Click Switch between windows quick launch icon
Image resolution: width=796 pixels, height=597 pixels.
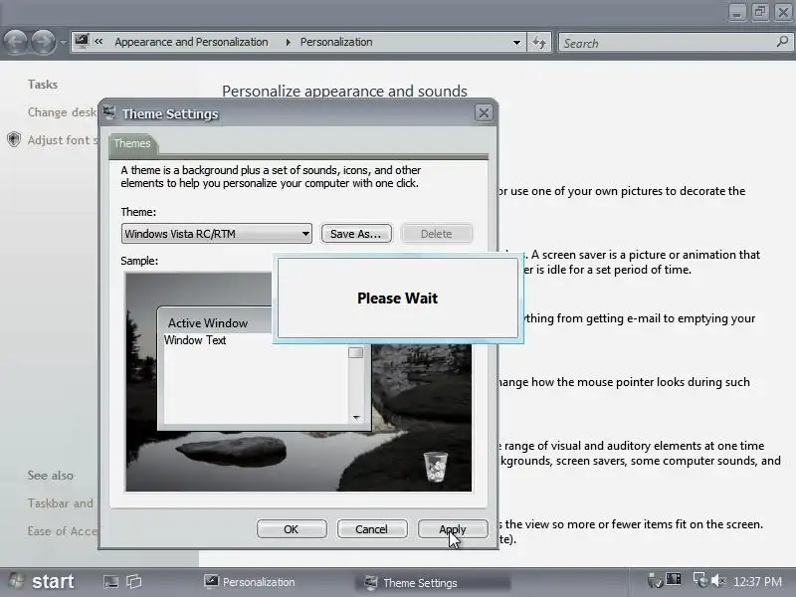(x=134, y=582)
